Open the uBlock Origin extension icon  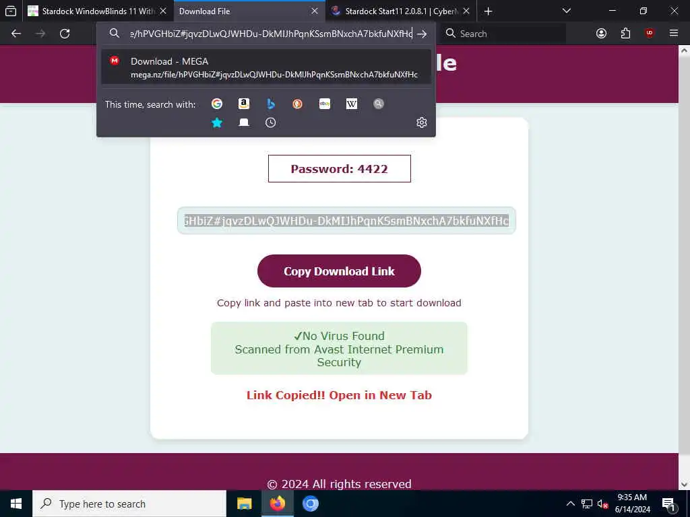pyautogui.click(x=650, y=34)
